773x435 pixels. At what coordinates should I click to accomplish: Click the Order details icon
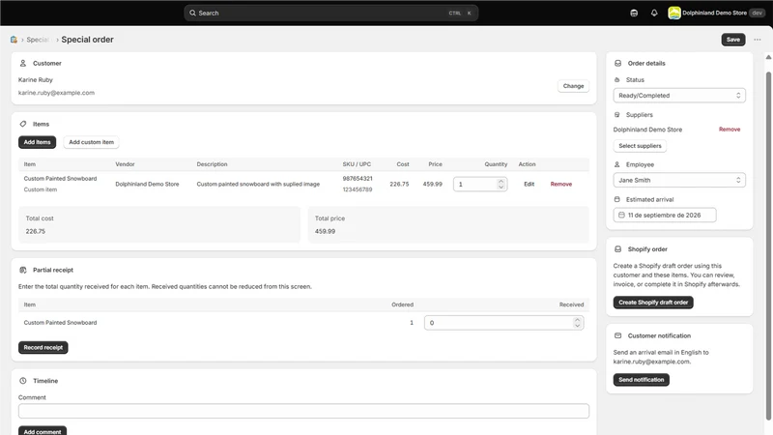click(617, 63)
